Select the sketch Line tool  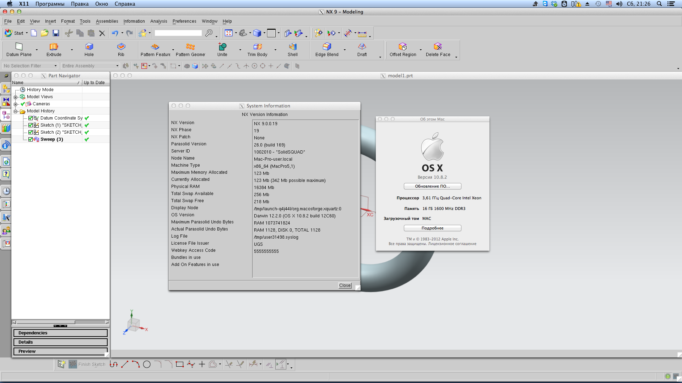click(x=125, y=364)
